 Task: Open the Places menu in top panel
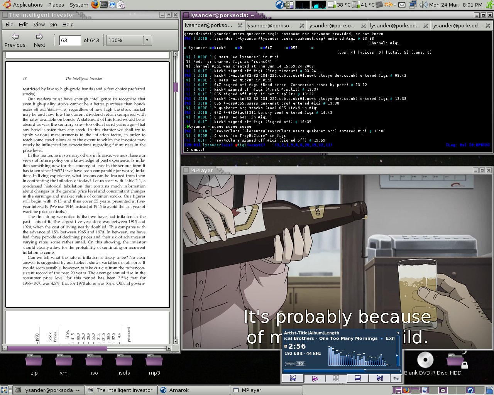click(56, 5)
